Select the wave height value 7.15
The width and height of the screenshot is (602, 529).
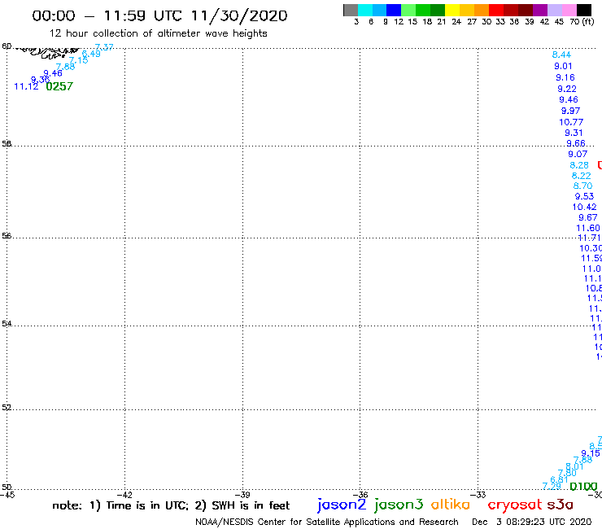[x=79, y=60]
